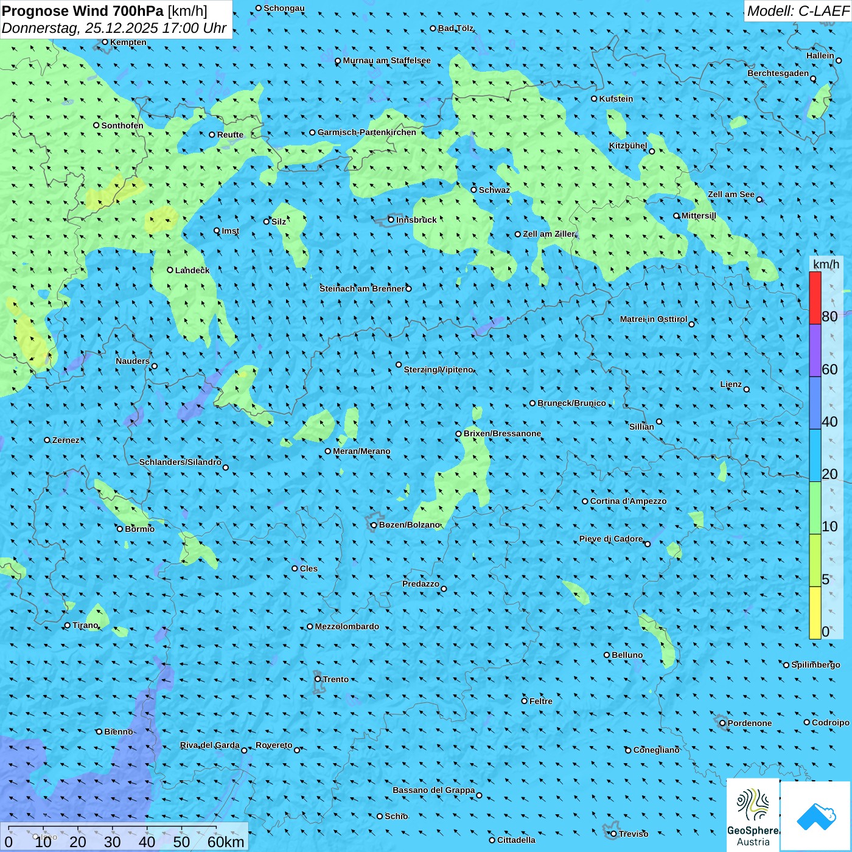Click the Silz city label
852x852 pixels.
click(279, 222)
